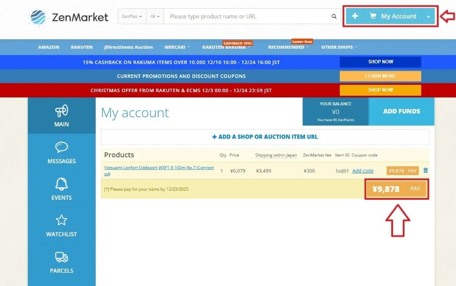Click Add a shop or auction item URL
Screen dimensions: 456x286
tap(265, 137)
